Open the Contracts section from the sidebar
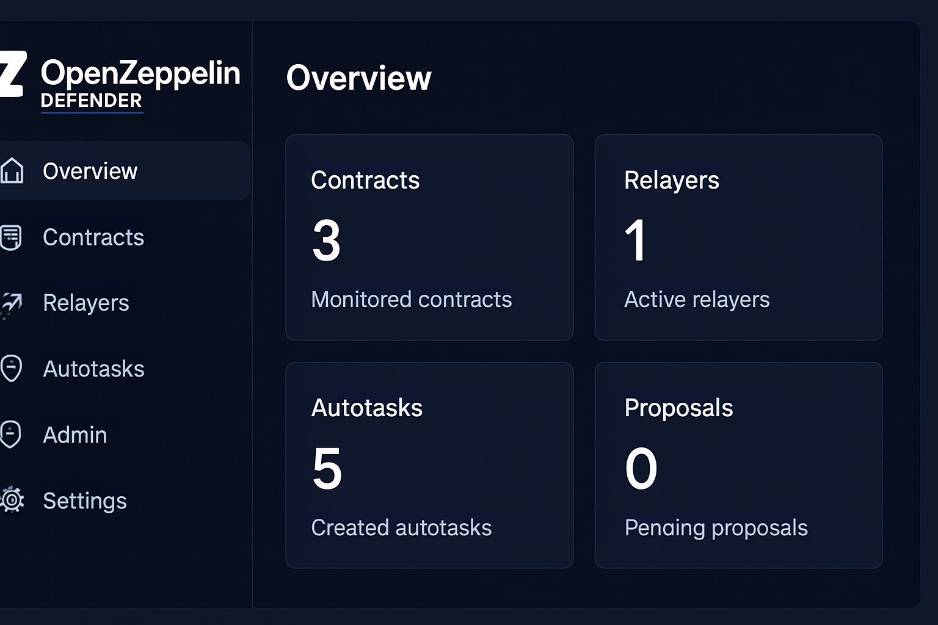The height and width of the screenshot is (625, 938). point(93,237)
